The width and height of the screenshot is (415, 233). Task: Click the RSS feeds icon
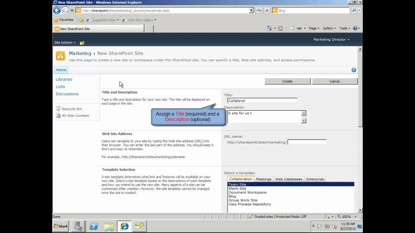point(280,28)
